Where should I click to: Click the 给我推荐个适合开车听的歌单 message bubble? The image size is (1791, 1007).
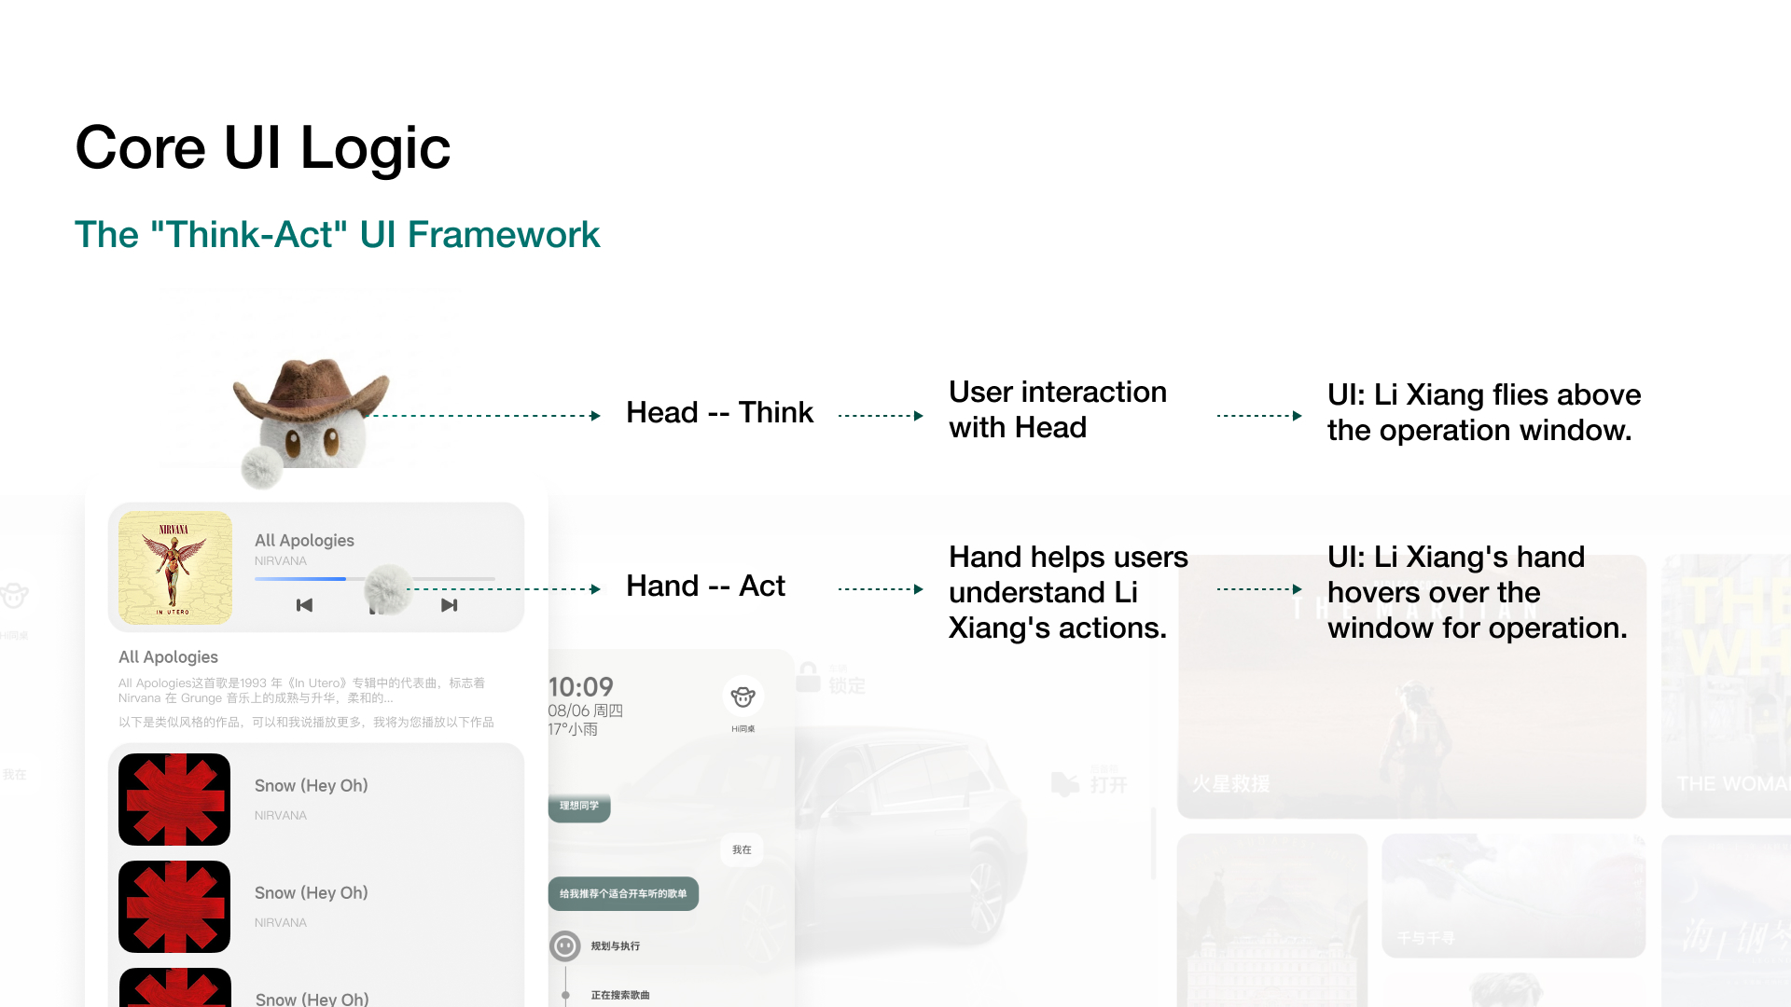click(x=623, y=893)
